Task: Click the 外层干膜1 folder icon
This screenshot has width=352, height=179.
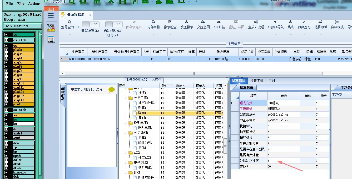Action: (131, 98)
